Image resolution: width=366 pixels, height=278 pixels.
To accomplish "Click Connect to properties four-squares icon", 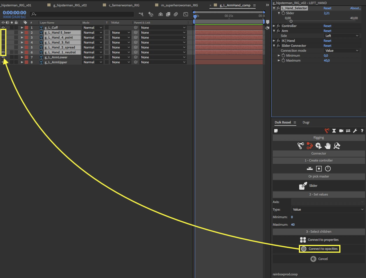I will [x=303, y=240].
